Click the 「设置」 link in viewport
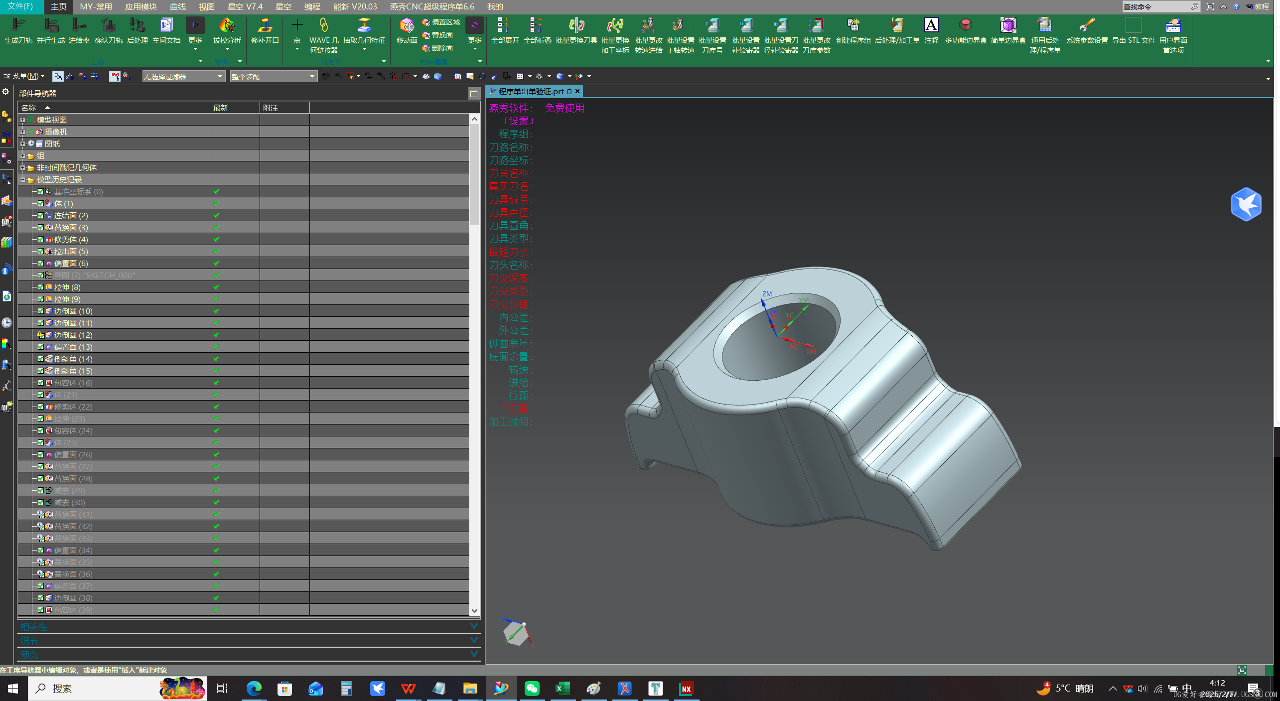Screen dimensions: 1280x701 point(518,121)
